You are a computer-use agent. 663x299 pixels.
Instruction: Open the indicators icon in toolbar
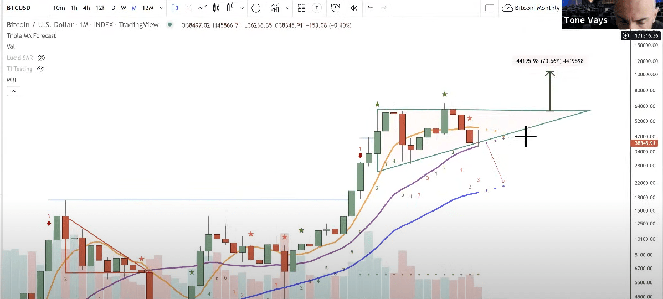[x=275, y=8]
